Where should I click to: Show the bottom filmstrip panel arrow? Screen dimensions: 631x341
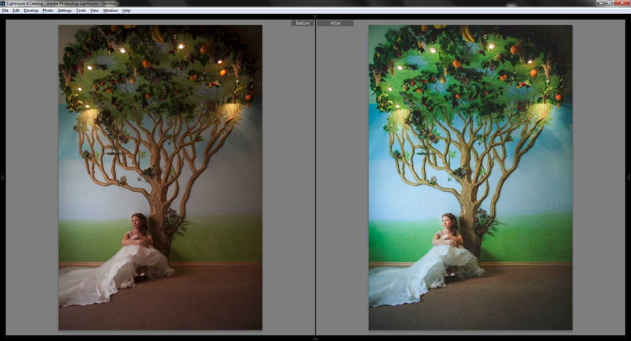pos(315,339)
